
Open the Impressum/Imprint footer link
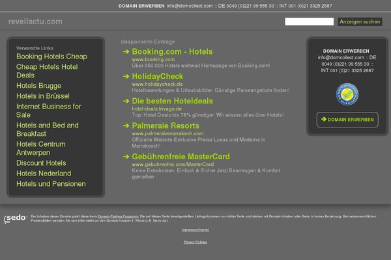[195, 229]
